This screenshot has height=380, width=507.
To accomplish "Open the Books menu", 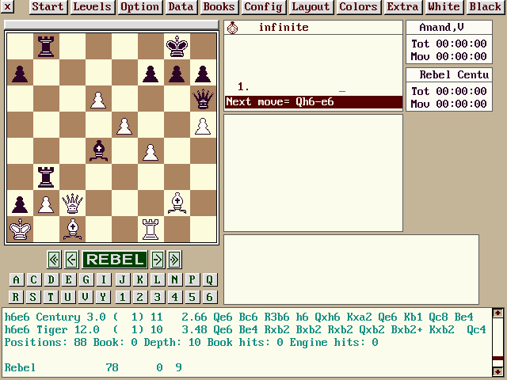I will (x=219, y=7).
